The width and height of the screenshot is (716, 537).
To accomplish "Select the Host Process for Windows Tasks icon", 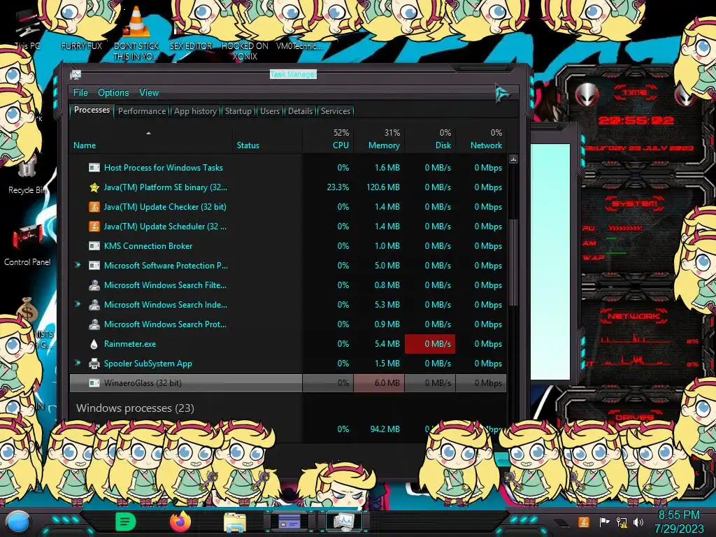I will tap(94, 168).
